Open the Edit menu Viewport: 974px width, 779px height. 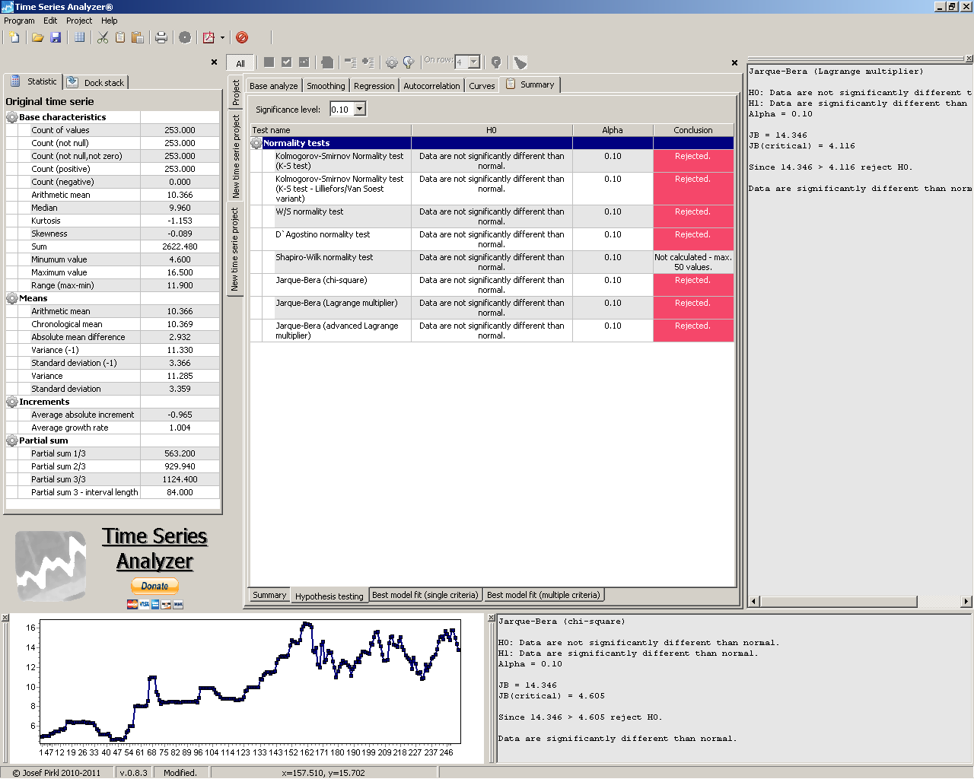coord(50,21)
